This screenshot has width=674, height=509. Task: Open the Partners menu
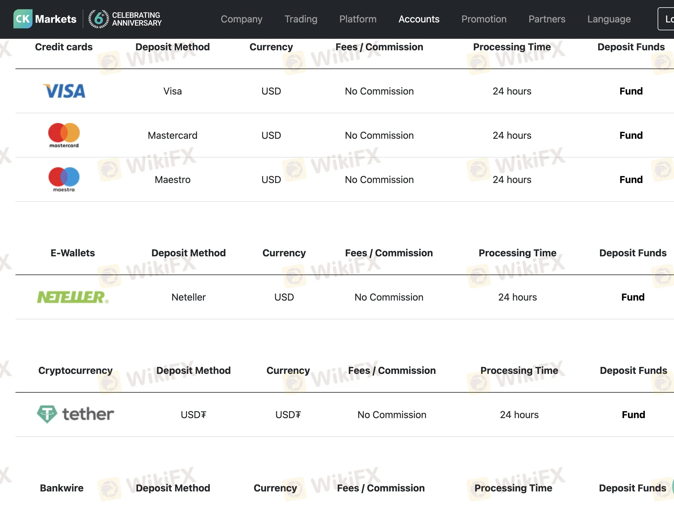point(547,19)
